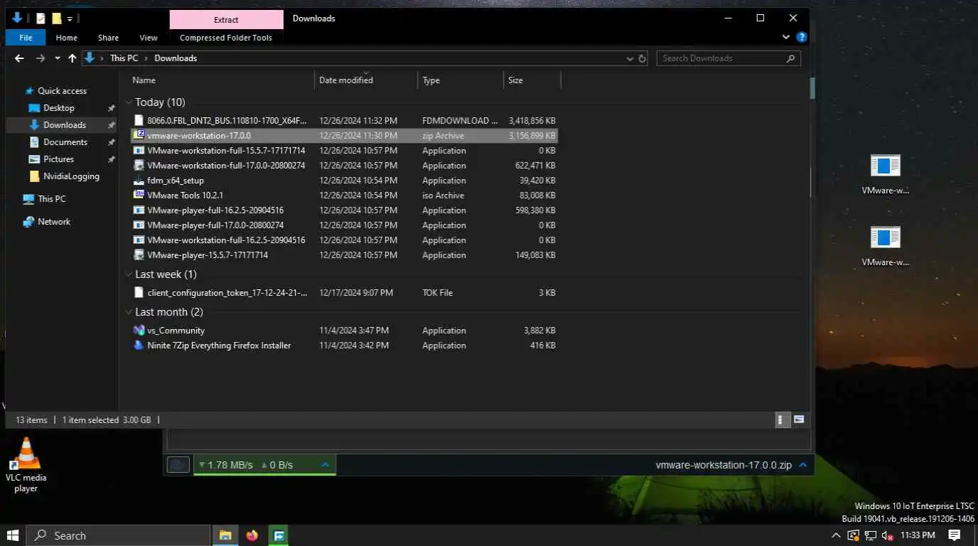Open the Compressed Folder Tools tab
The width and height of the screenshot is (978, 546).
click(x=226, y=38)
